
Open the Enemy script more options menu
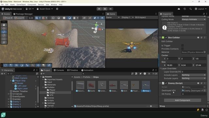205,83
